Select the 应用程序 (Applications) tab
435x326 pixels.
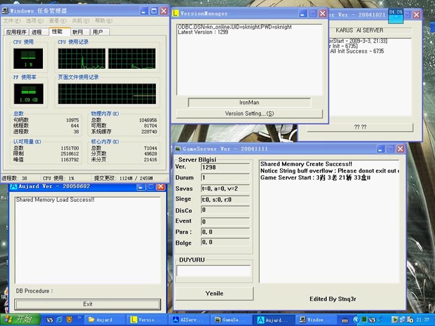pos(16,32)
